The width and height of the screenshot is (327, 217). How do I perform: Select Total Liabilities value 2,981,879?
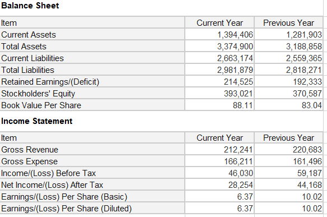coord(235,70)
